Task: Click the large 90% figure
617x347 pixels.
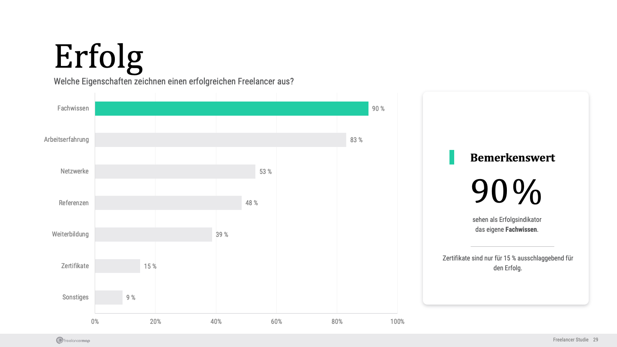Action: [506, 192]
